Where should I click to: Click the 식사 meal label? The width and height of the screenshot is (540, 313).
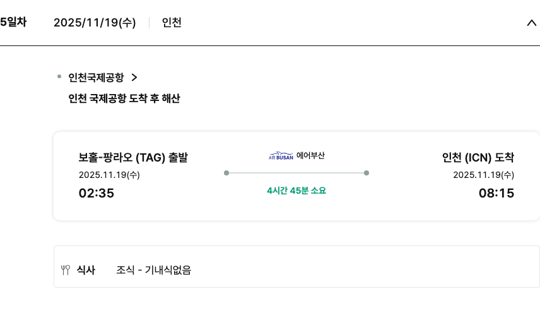(86, 270)
